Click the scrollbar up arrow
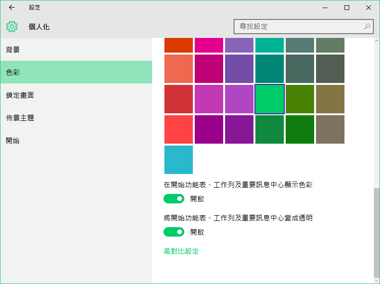Screen dimensions: 380x284 pyautogui.click(x=377, y=41)
